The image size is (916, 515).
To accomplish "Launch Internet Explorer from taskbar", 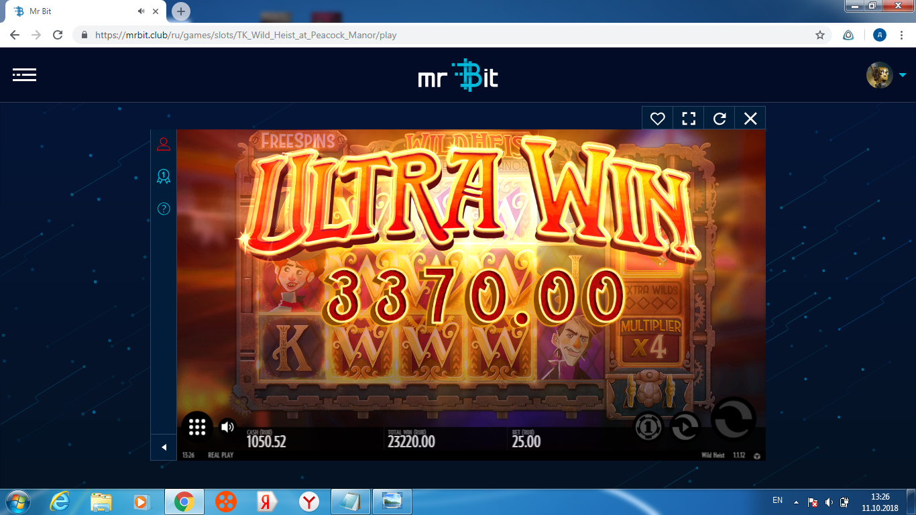I will click(60, 502).
